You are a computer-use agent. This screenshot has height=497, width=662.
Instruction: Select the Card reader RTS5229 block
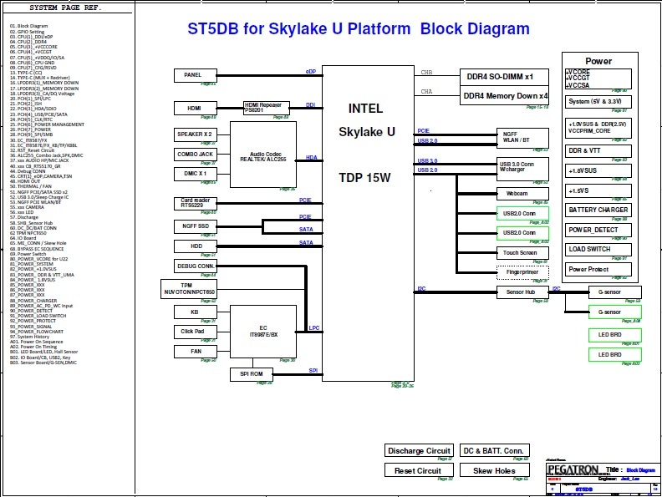(x=196, y=203)
